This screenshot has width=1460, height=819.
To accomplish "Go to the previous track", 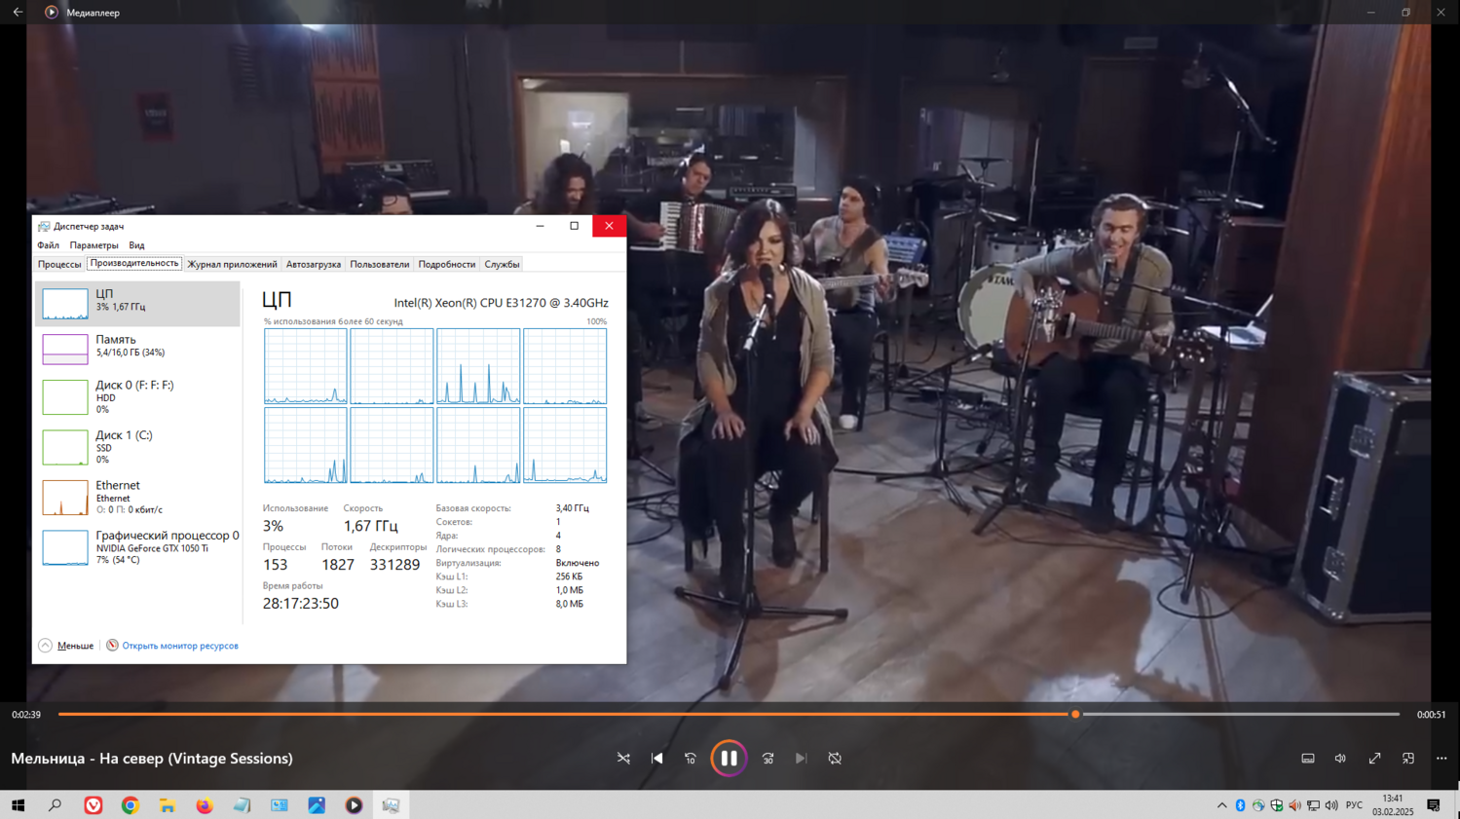I will [657, 759].
